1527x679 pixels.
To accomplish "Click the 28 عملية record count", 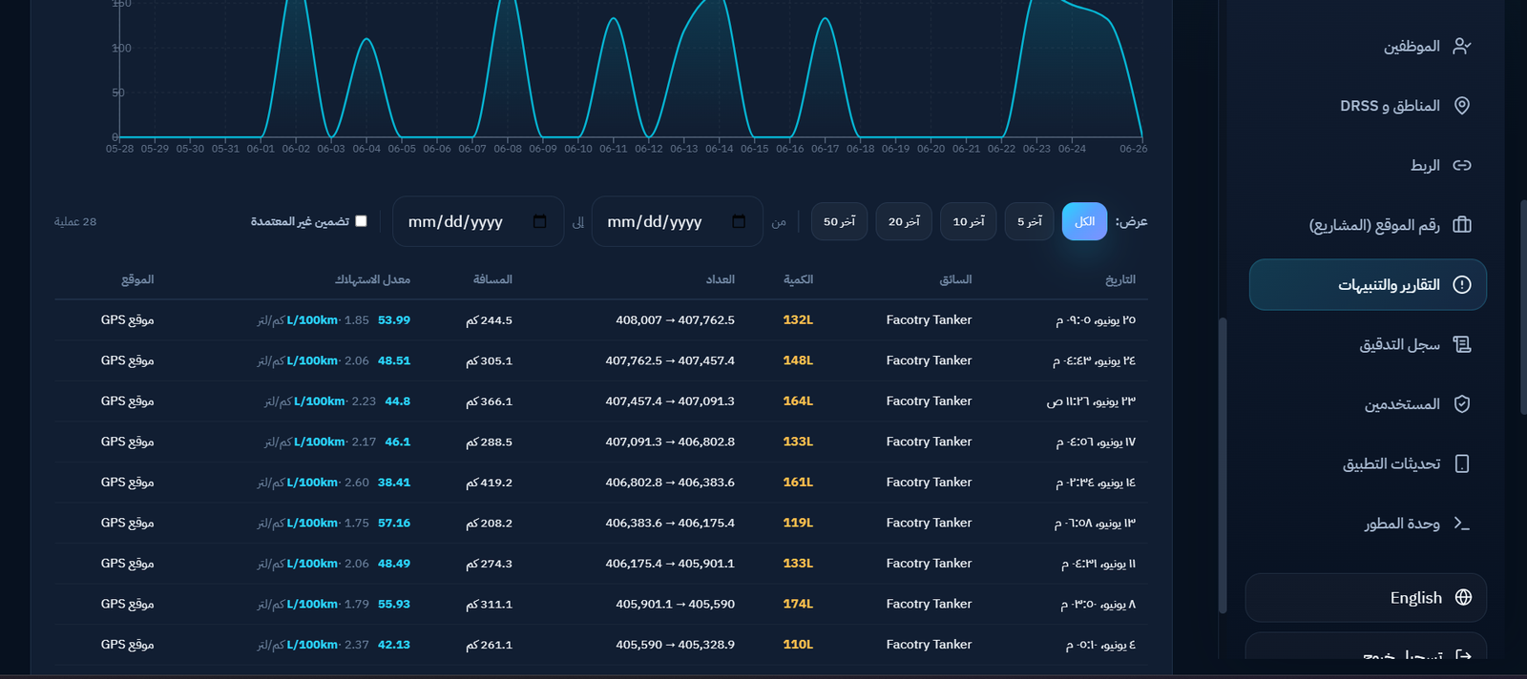I will (75, 221).
